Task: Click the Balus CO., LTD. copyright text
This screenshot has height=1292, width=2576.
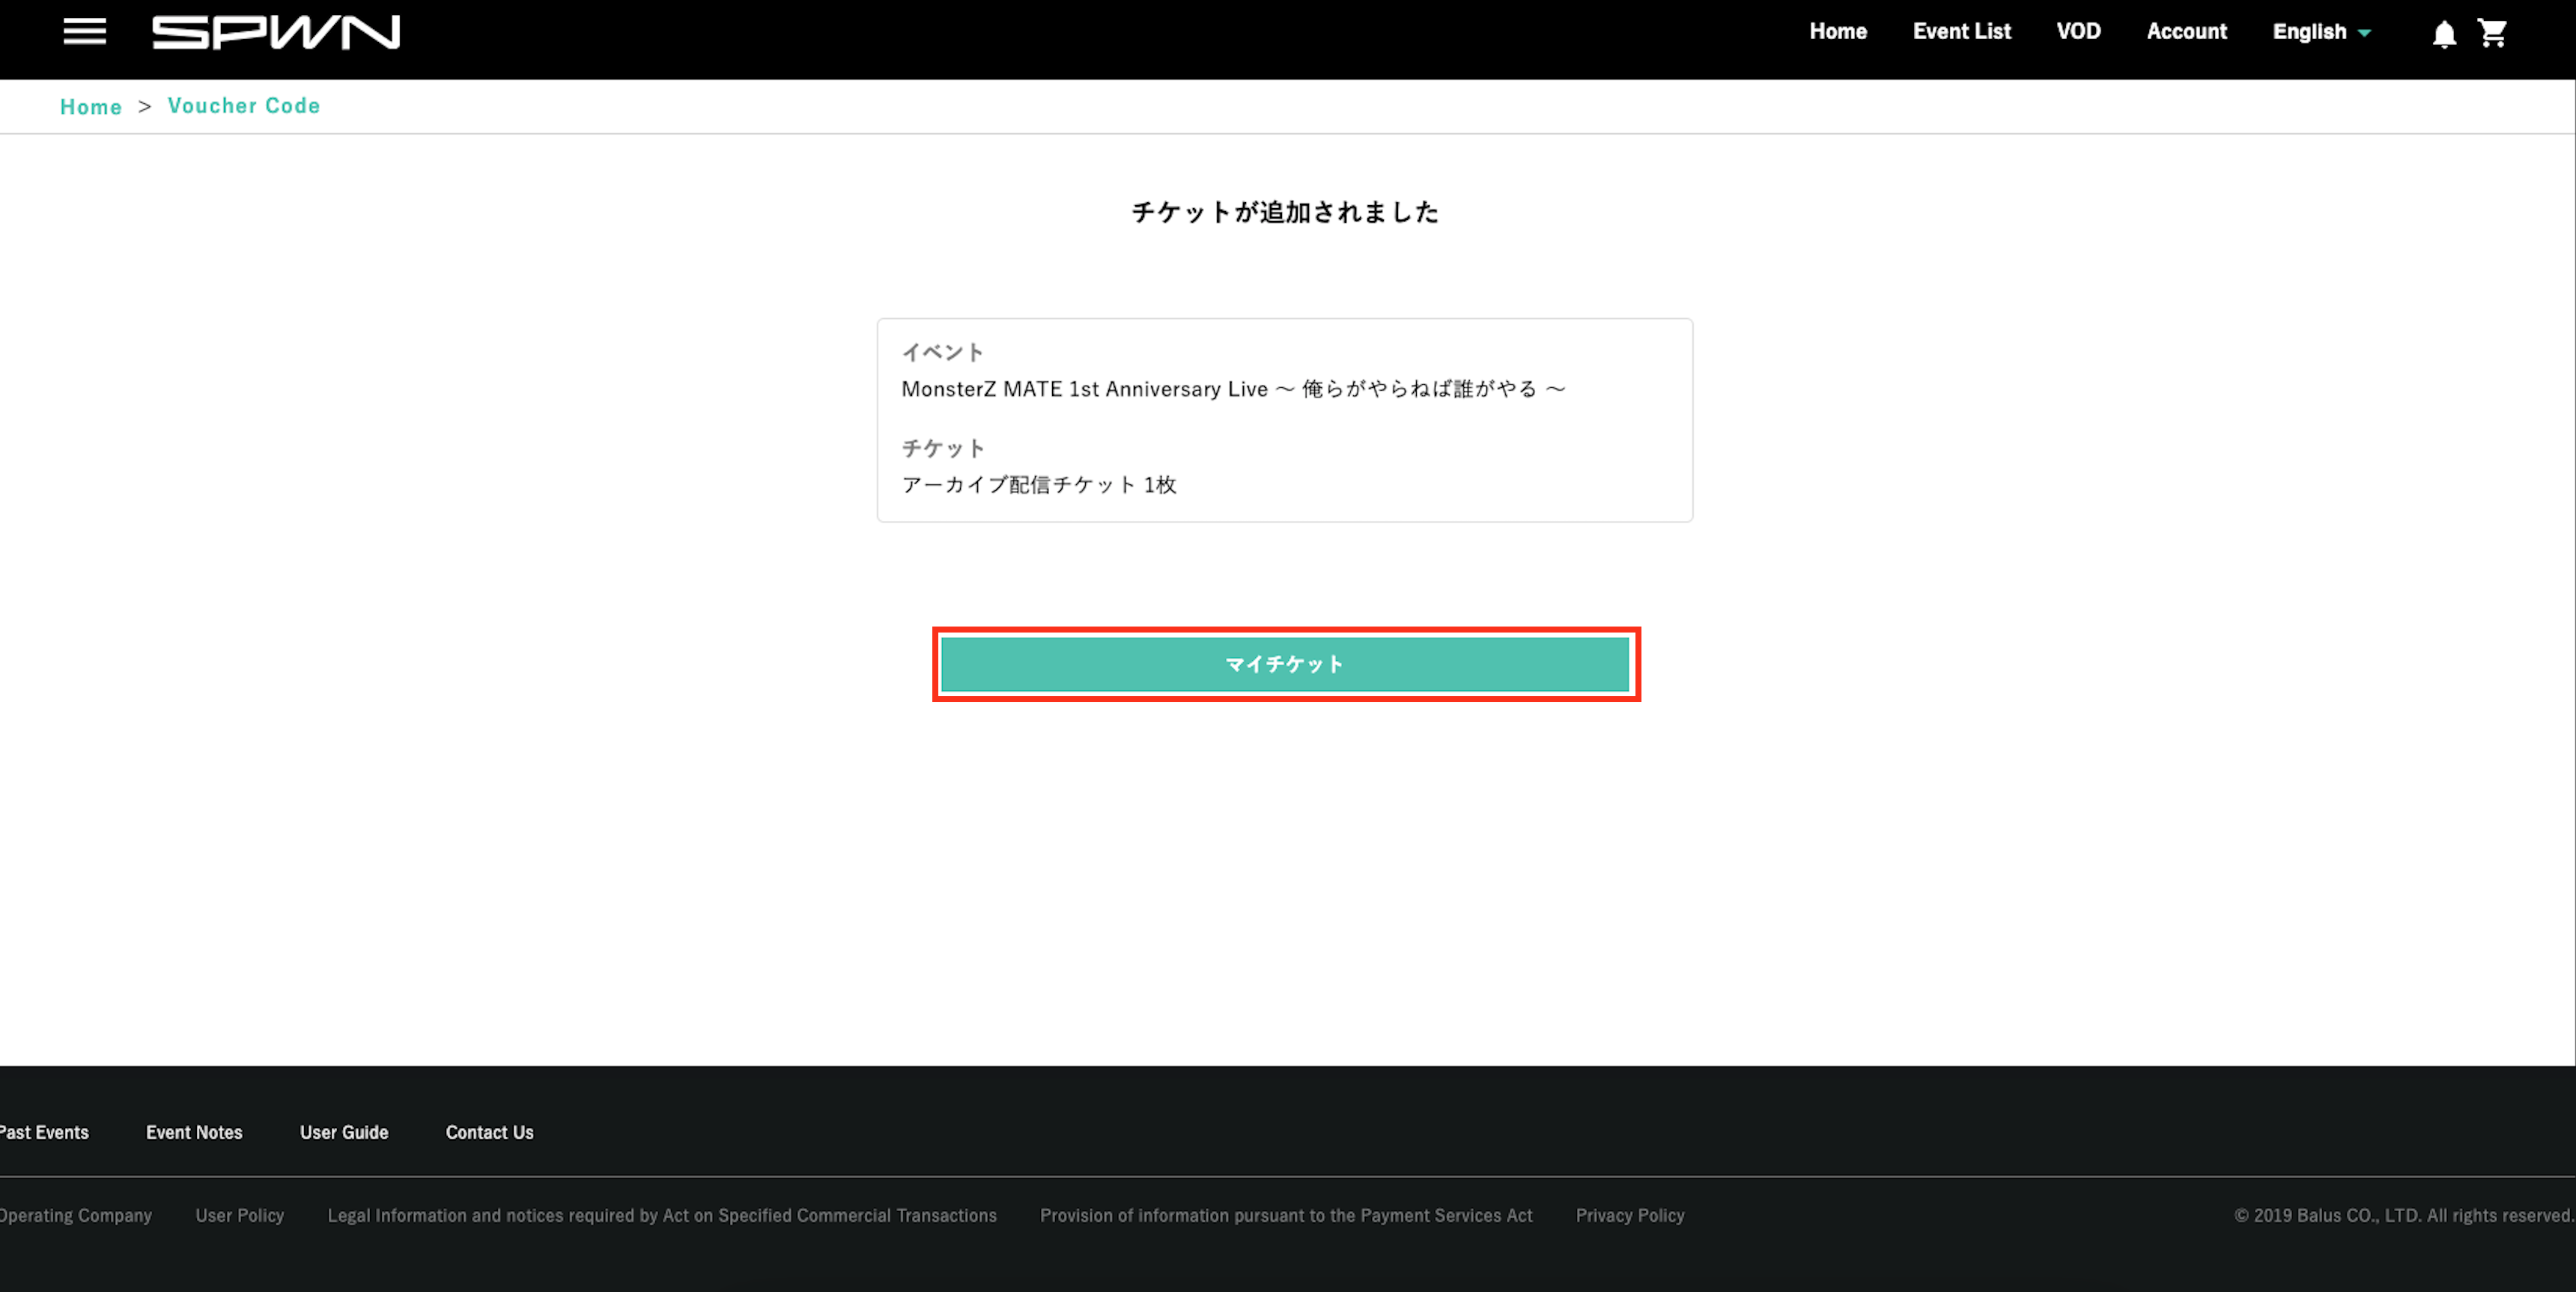Action: [2404, 1216]
